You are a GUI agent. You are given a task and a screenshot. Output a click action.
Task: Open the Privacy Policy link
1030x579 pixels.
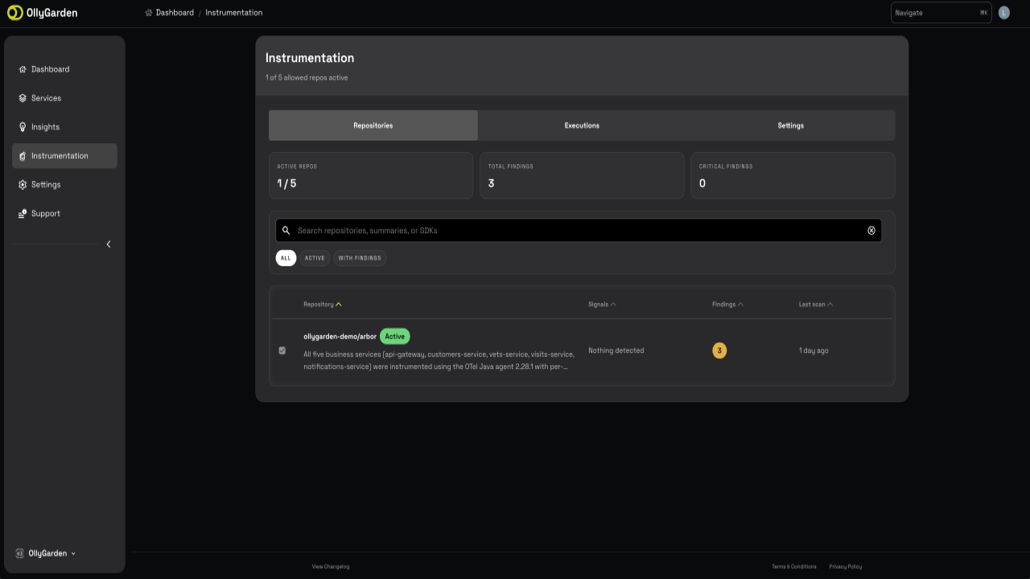[846, 567]
